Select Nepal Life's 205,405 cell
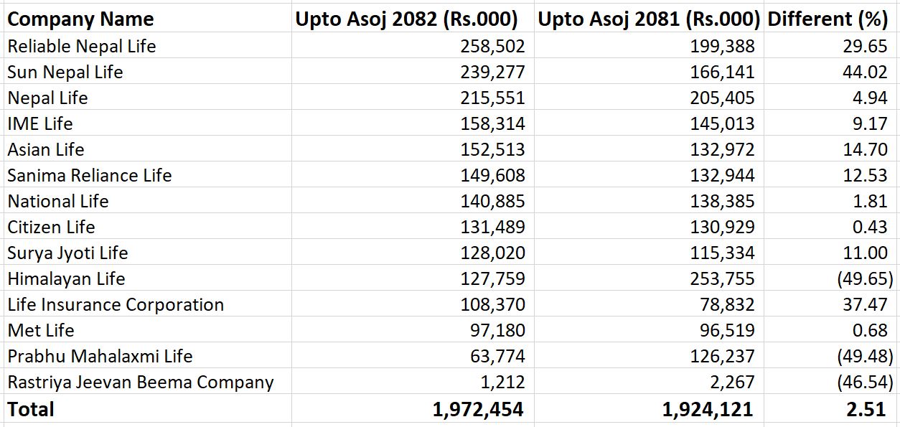 click(x=722, y=98)
